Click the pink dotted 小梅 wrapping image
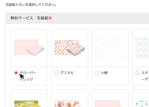The image size is (149, 107). 110,48
